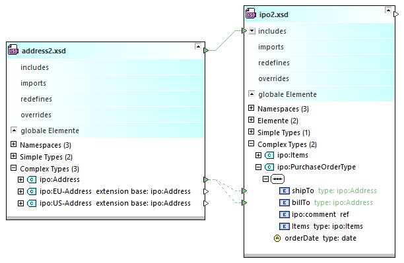
Task: Select the overrides row in ipo2.xsd
Action: (x=320, y=78)
